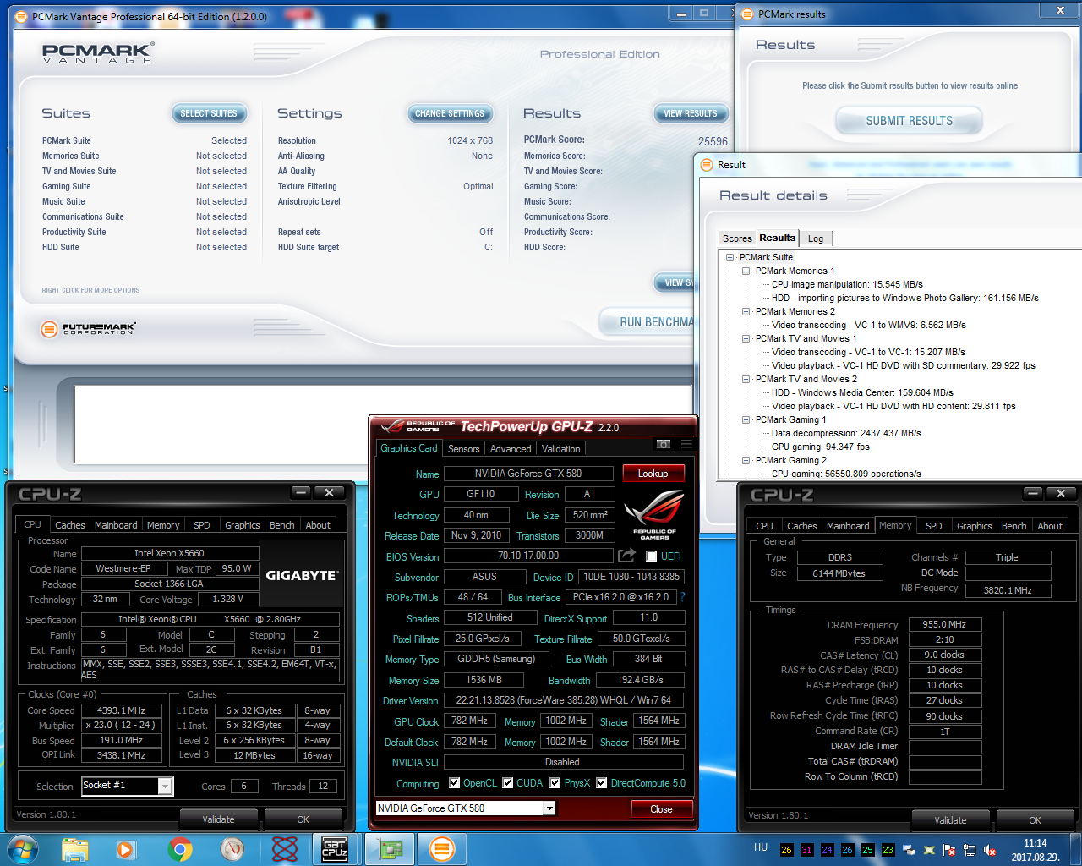
Task: Click the Futuremark Corporation logo
Action: pyautogui.click(x=88, y=328)
